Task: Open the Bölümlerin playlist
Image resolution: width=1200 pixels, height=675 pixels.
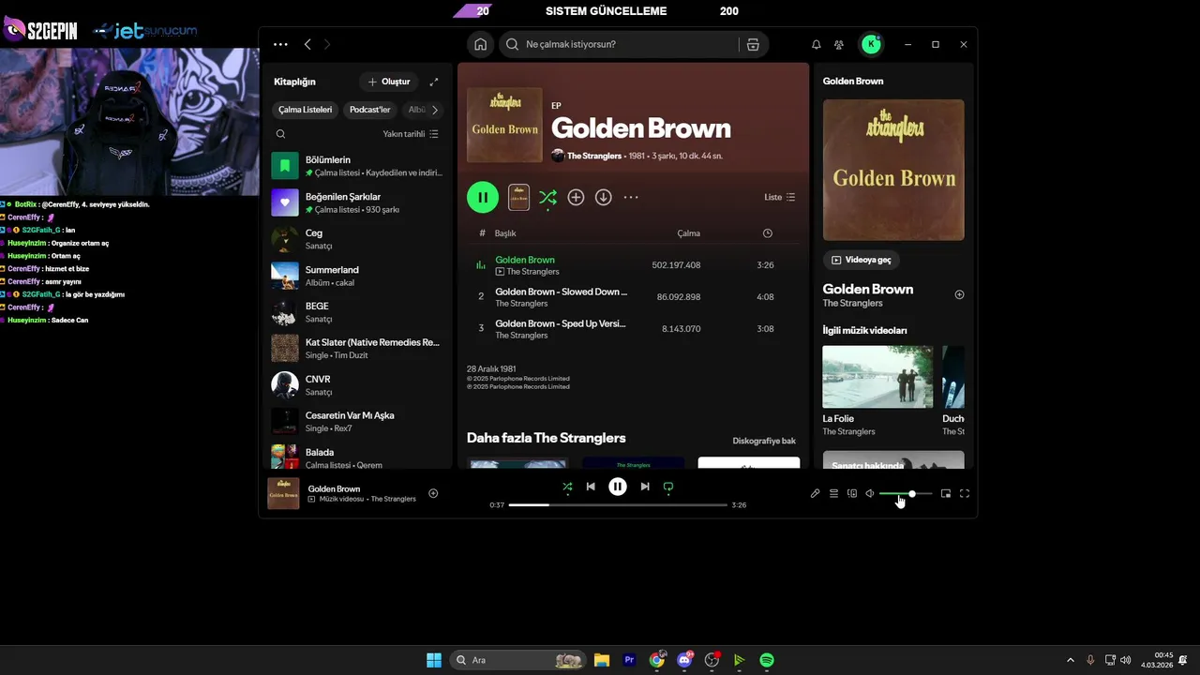Action: coord(357,166)
